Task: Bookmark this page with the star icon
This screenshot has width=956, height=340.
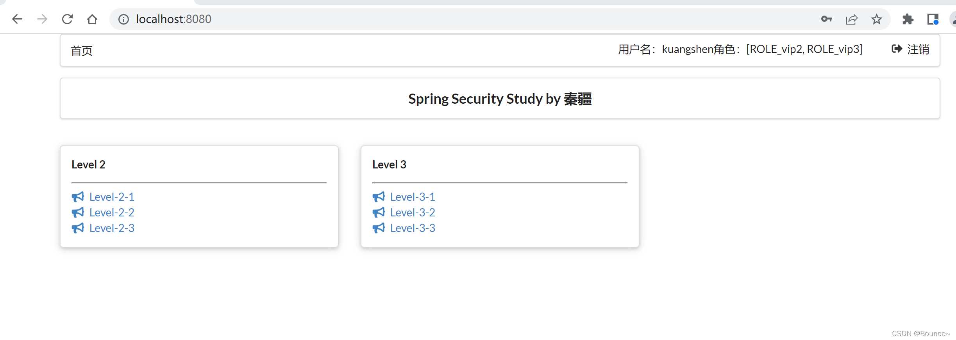Action: (x=877, y=19)
